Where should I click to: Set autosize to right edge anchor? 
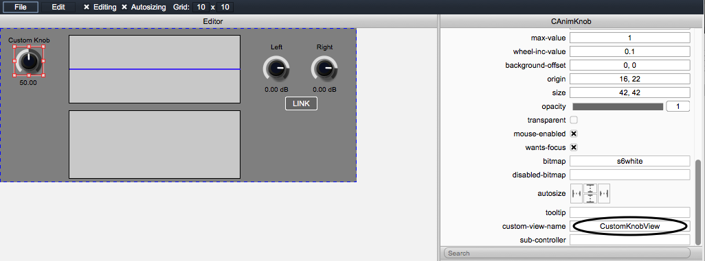(x=604, y=193)
